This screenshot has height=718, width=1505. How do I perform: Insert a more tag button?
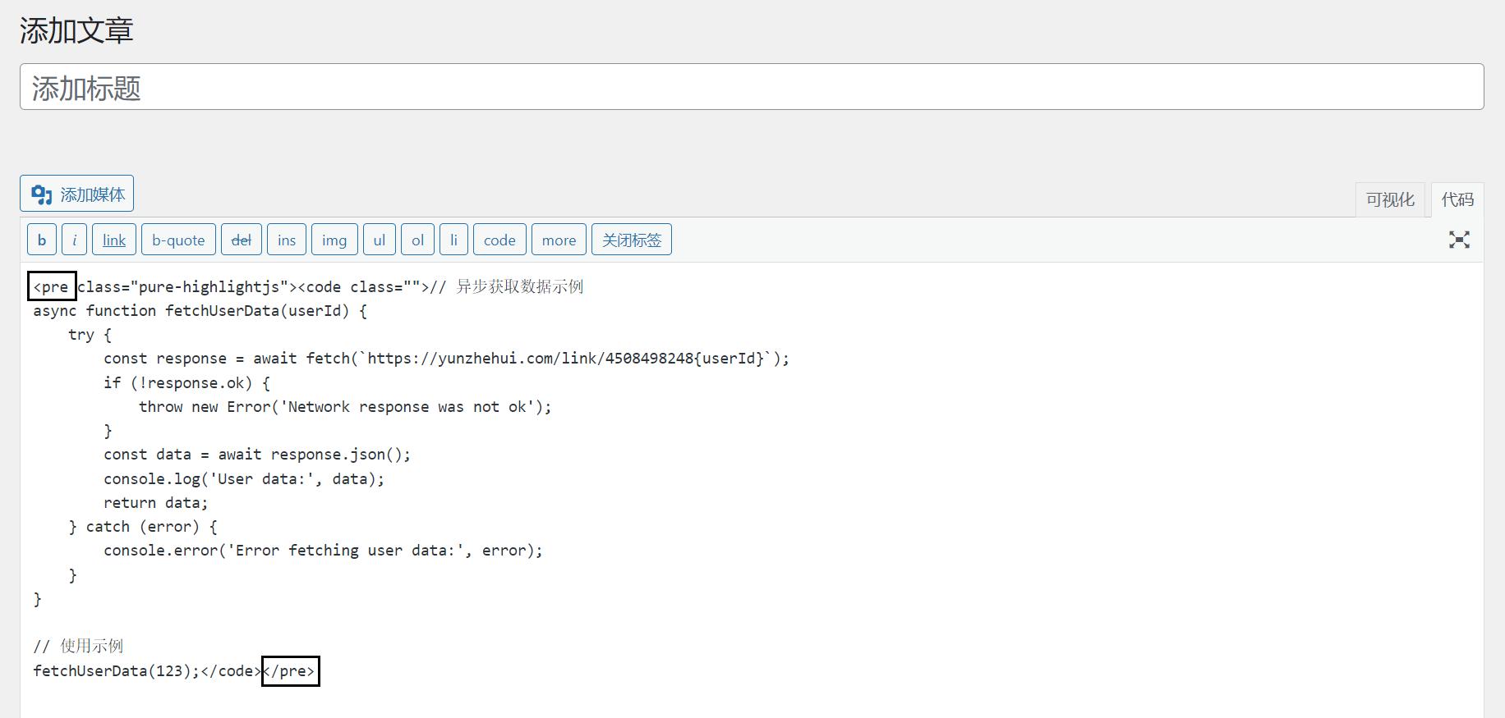pyautogui.click(x=559, y=240)
